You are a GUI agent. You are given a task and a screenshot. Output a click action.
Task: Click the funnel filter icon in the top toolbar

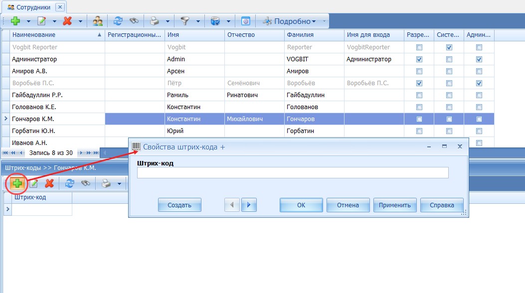185,21
